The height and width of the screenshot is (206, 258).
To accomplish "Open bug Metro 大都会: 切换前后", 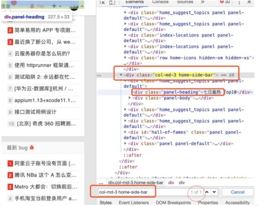I will pos(46,187).
